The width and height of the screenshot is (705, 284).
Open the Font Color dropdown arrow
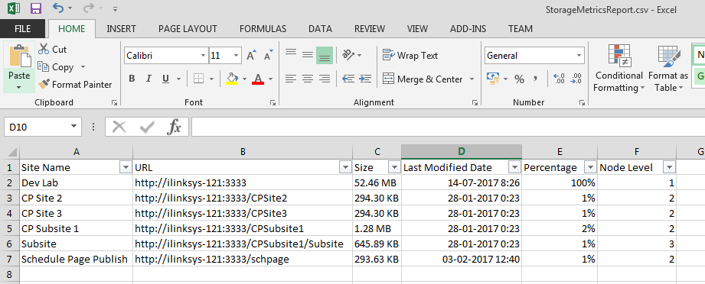point(271,79)
